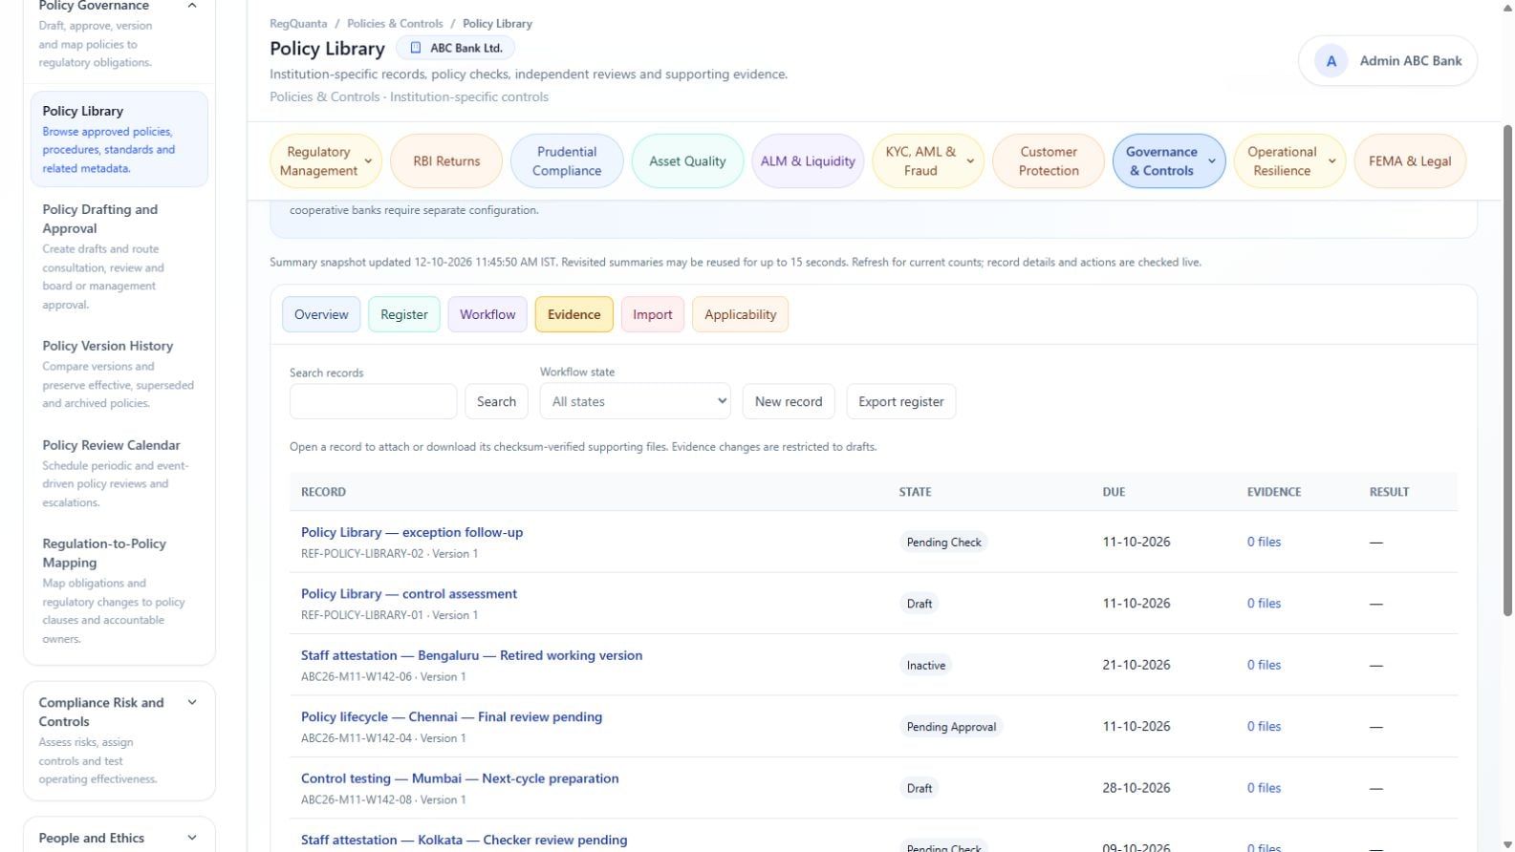Open the FEMA & Legal module
This screenshot has height=852, width=1515.
(1410, 161)
